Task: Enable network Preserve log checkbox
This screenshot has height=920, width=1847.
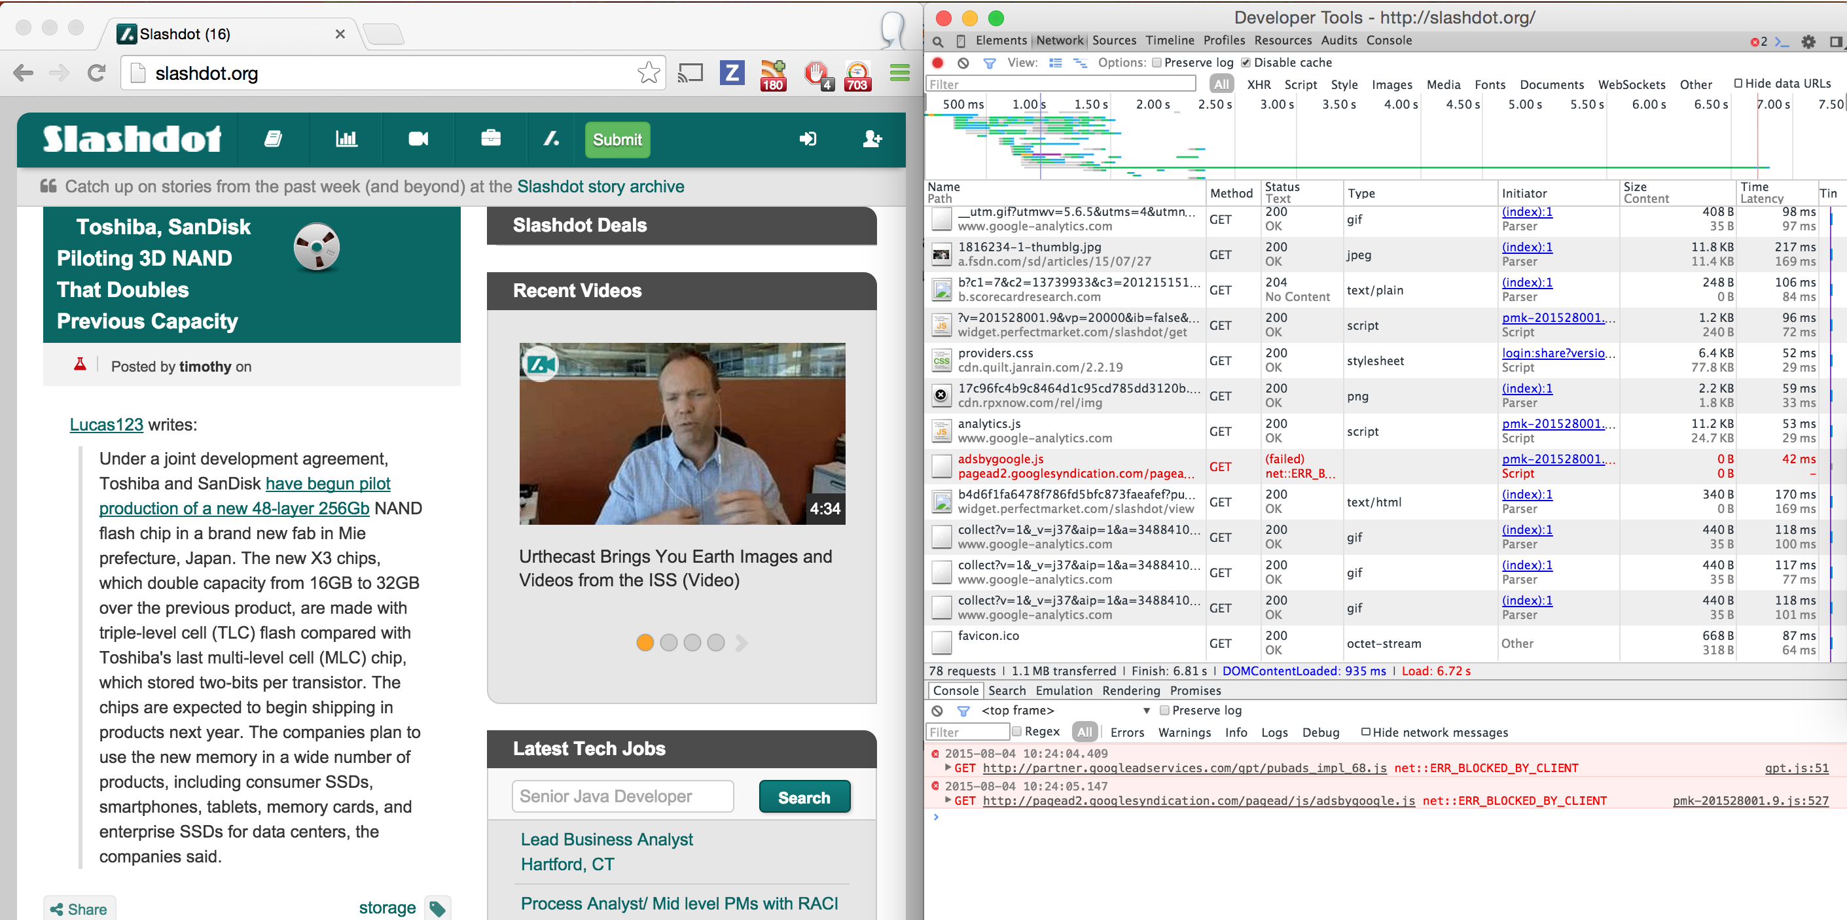Action: coord(1157,63)
